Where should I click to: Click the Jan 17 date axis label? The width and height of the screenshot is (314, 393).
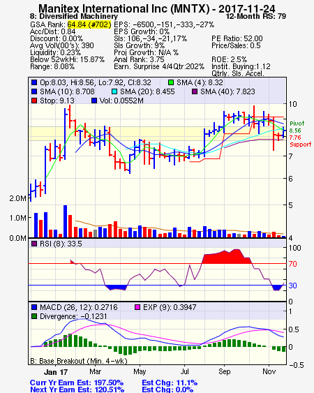(x=56, y=372)
